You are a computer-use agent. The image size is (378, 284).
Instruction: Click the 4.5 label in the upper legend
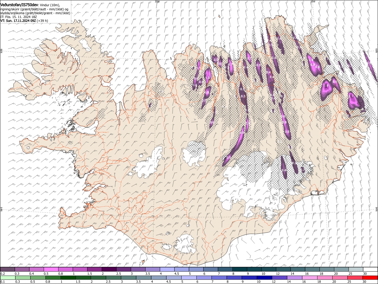coord(177,274)
